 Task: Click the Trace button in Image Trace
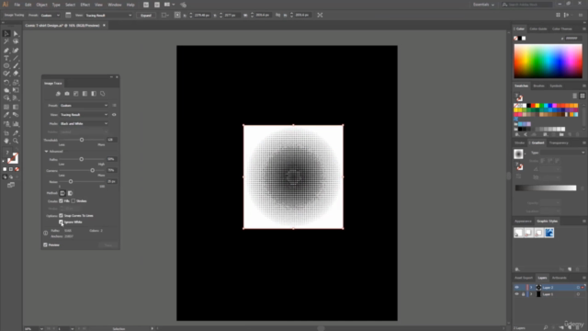pos(108,245)
